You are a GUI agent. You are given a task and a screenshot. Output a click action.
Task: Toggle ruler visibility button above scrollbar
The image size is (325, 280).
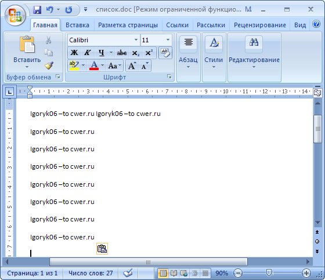pyautogui.click(x=317, y=92)
